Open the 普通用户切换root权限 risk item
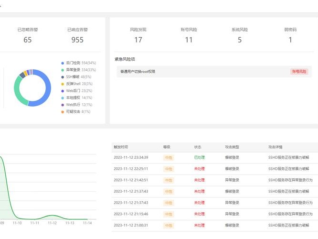This screenshot has width=318, height=239. click(214, 72)
